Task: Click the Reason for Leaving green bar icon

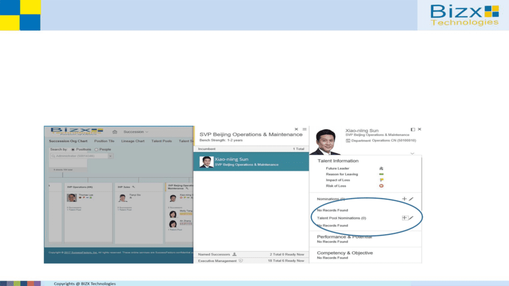Action: coord(381,174)
